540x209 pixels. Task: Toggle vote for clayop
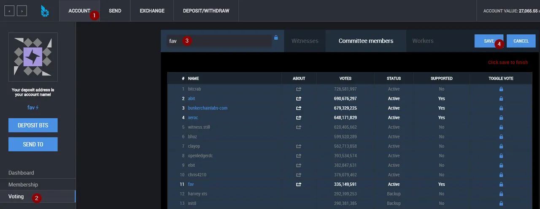pyautogui.click(x=501, y=146)
